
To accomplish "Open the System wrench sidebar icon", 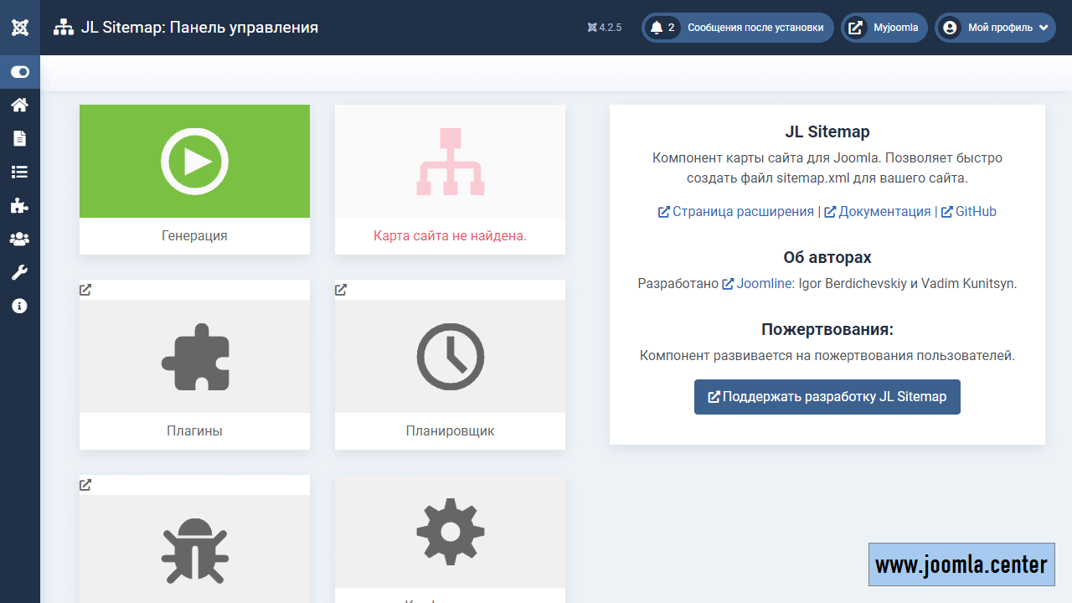I will (x=19, y=272).
